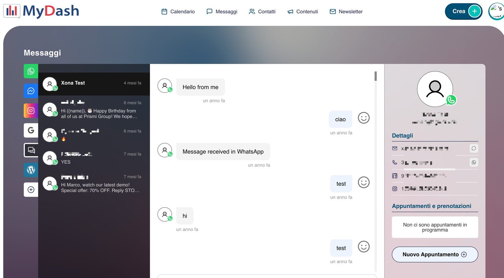Click sender avatar next to 'hi' message
Screen dimensions: 504x278
tap(165, 215)
